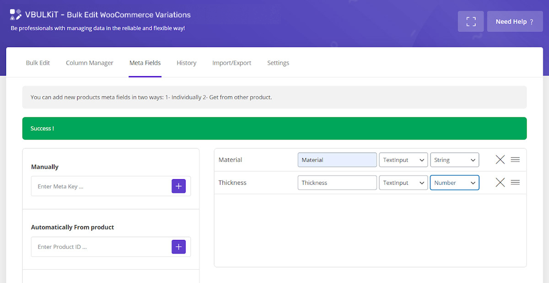Switch to the Settings tab
Image resolution: width=549 pixels, height=283 pixels.
[278, 63]
